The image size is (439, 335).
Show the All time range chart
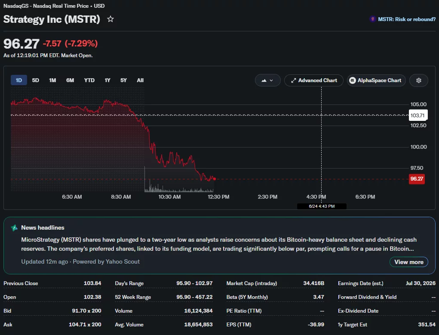click(140, 80)
